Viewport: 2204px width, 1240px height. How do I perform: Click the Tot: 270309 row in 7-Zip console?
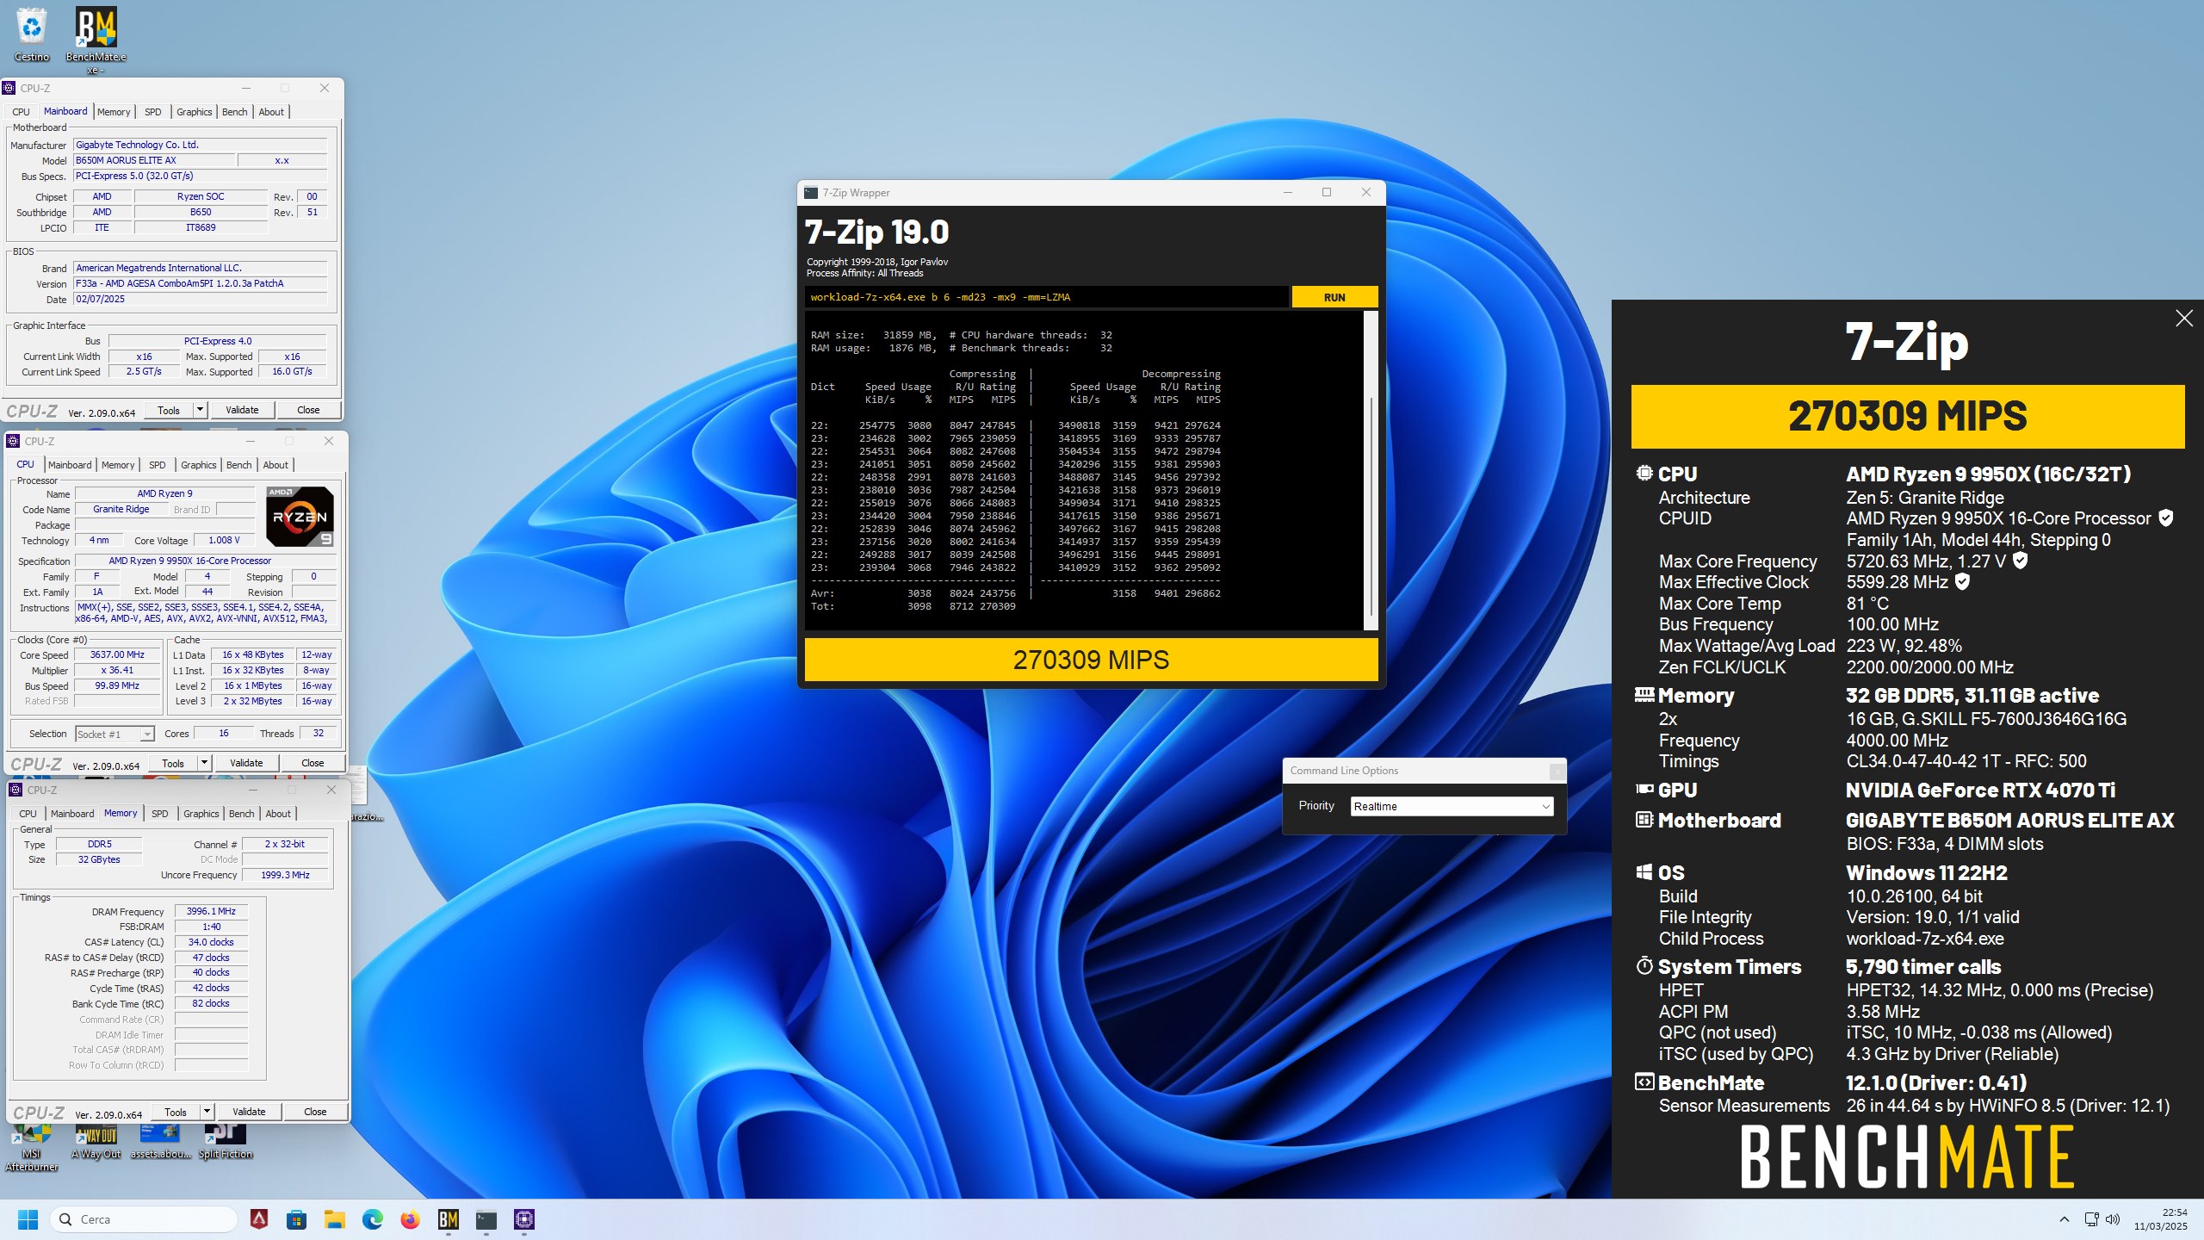(913, 606)
